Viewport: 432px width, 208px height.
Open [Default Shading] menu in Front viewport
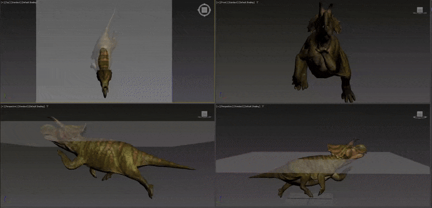pos(247,3)
